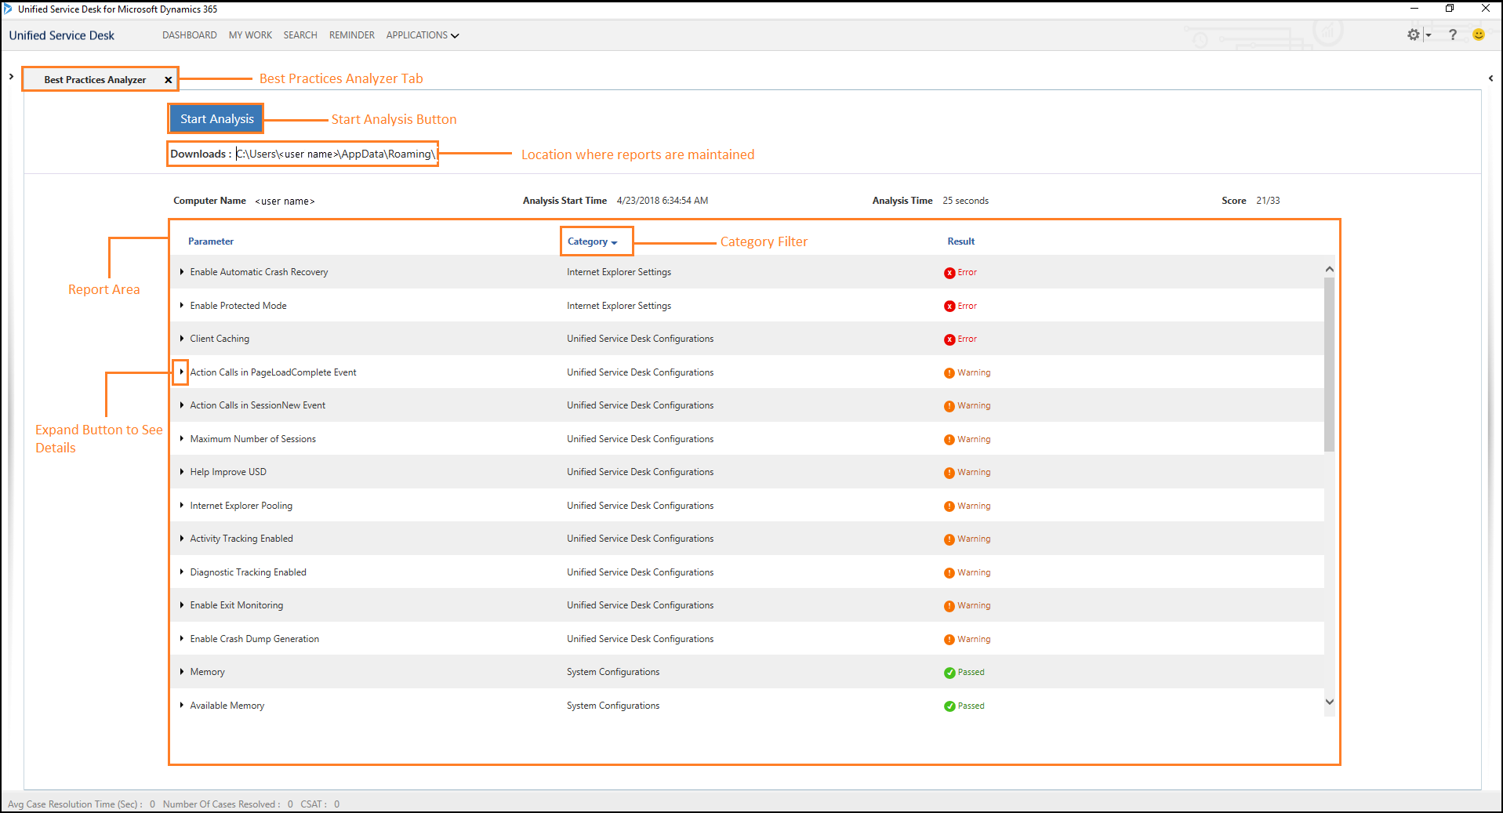The image size is (1503, 813).
Task: Click the warning icon for Internet Explorer Pooling
Action: [x=949, y=506]
